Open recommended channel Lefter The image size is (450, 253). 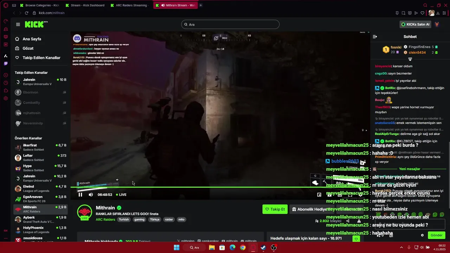tap(40, 157)
